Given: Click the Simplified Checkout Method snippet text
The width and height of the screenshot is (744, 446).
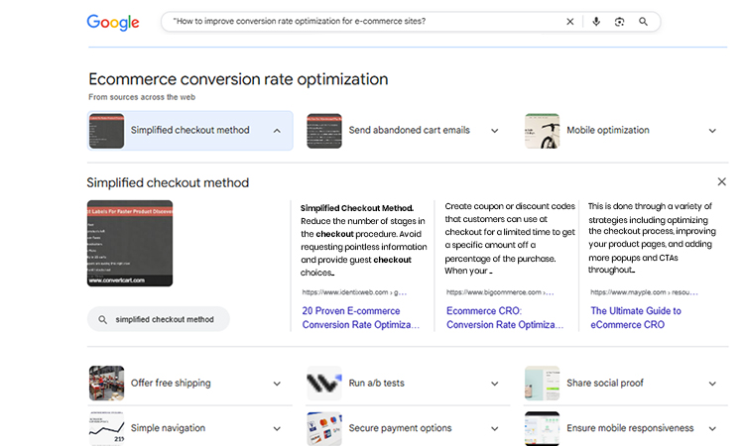Looking at the screenshot, I should pos(363,240).
